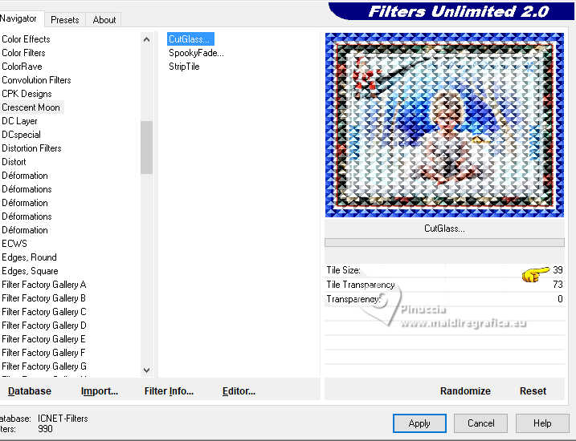Adjust the Tile Transparency slider
Image resolution: width=576 pixels, height=441 pixels.
click(x=444, y=285)
